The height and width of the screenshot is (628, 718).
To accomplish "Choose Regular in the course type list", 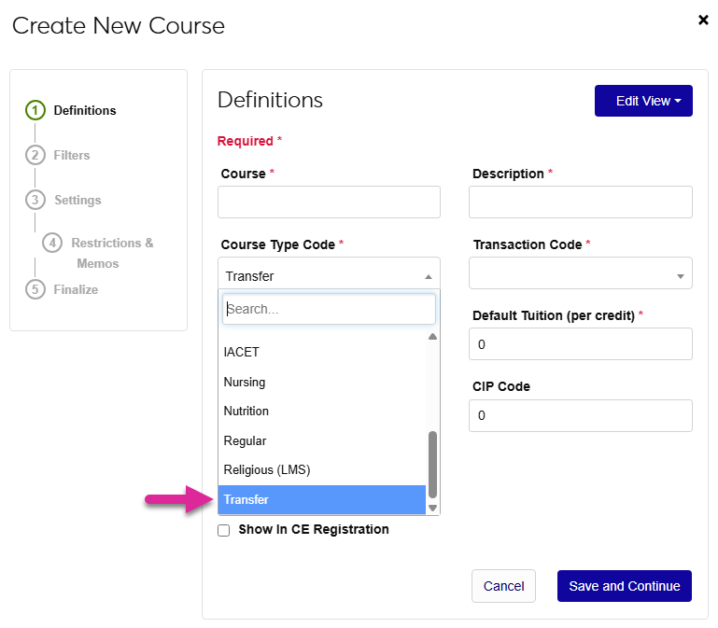I will point(245,440).
